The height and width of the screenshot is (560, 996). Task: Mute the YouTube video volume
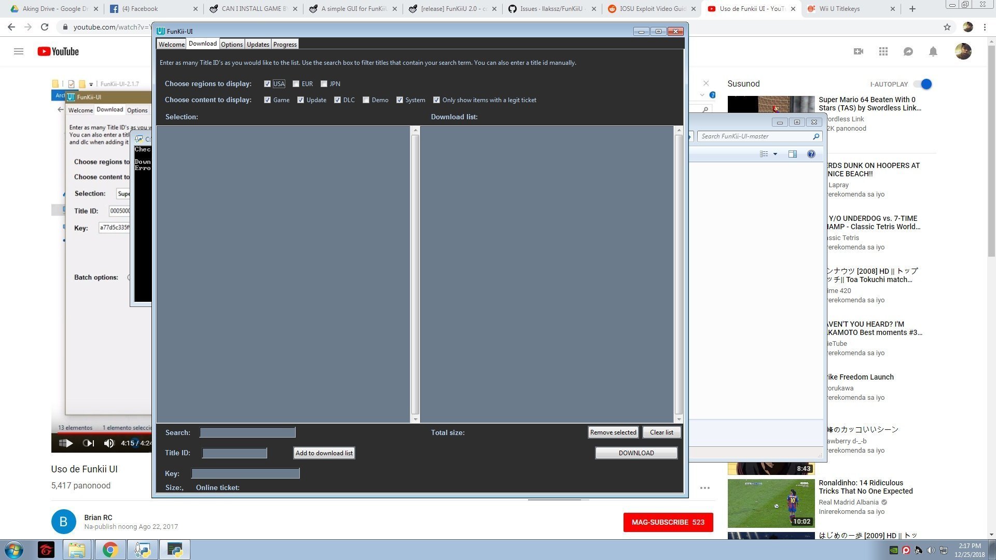click(x=109, y=443)
